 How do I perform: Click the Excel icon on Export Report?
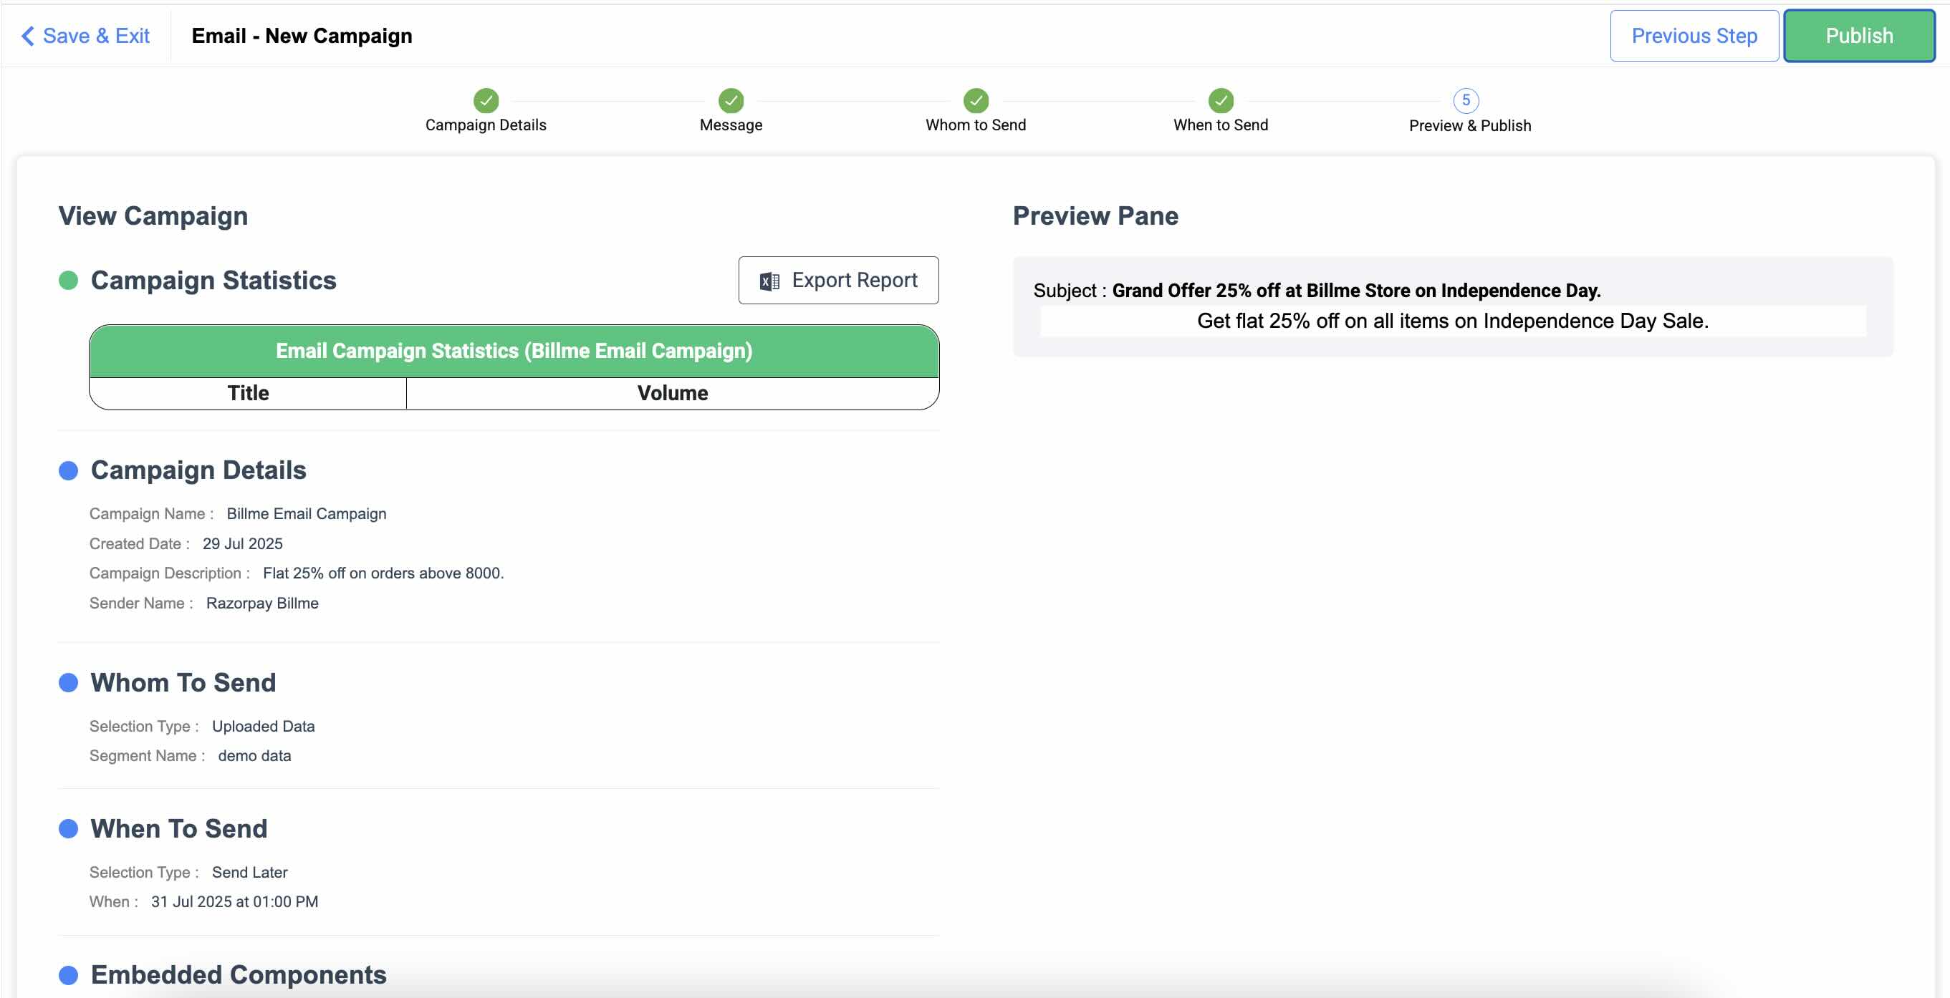point(769,281)
